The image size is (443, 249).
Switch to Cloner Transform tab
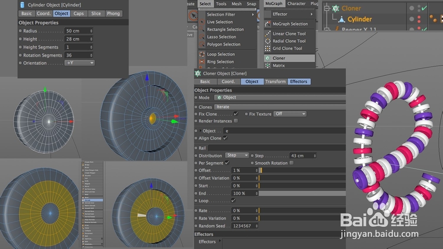point(275,82)
